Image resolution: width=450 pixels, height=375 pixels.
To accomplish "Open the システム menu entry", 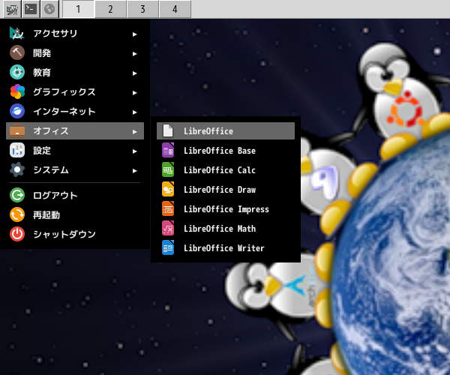I will point(75,169).
